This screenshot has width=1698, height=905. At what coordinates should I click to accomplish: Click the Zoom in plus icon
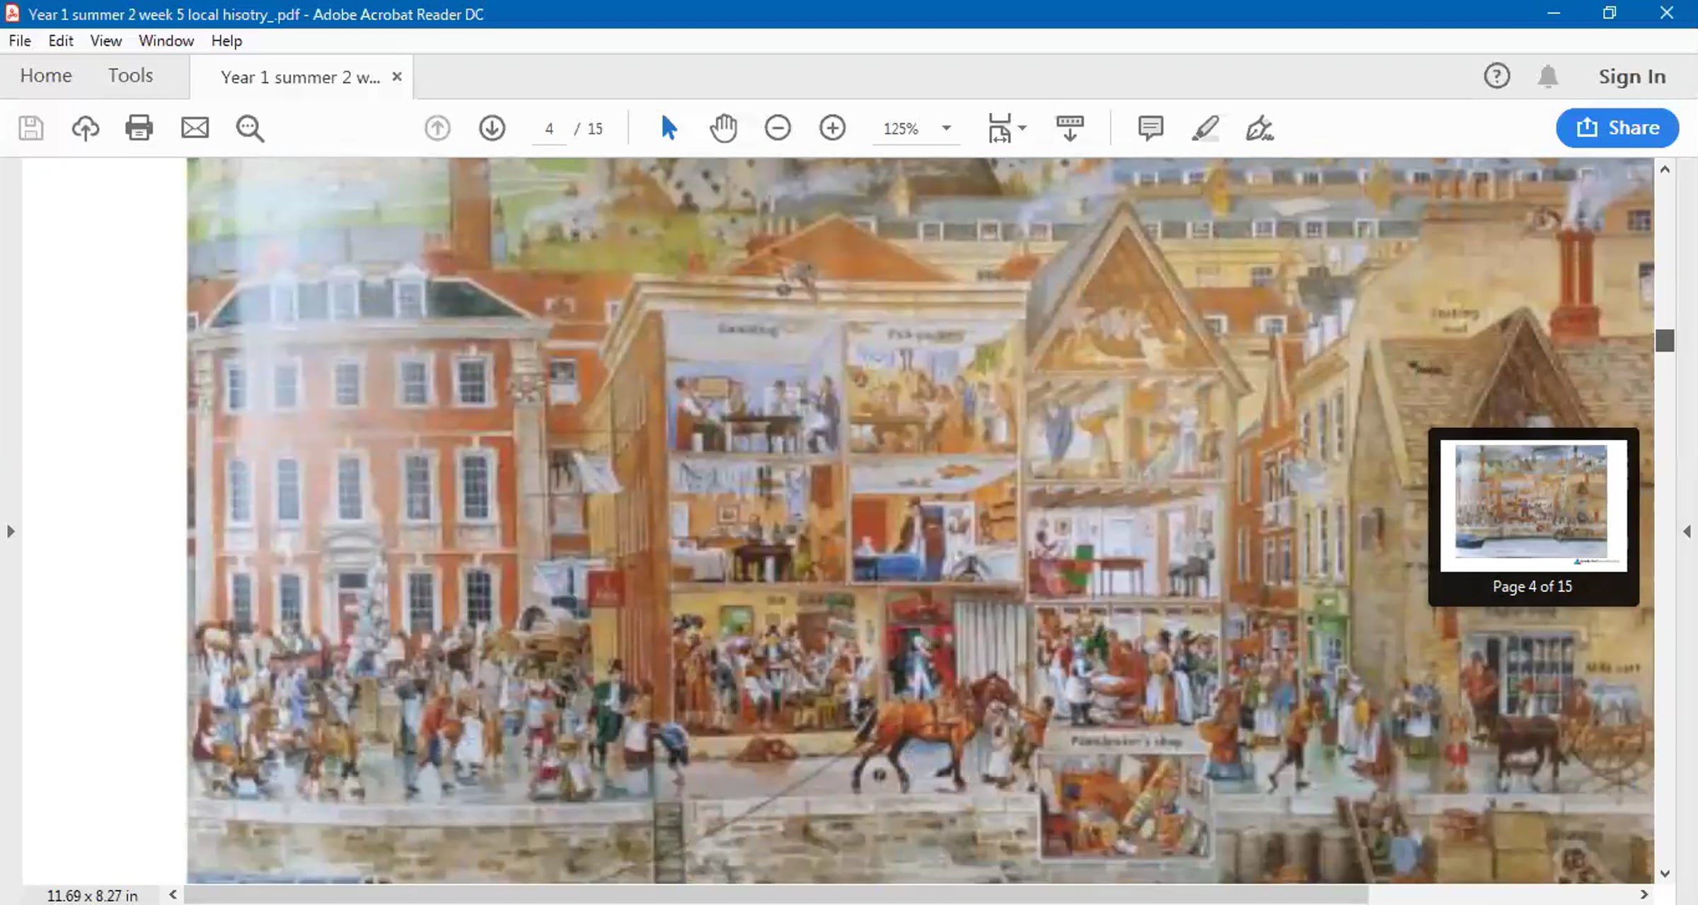pyautogui.click(x=832, y=128)
